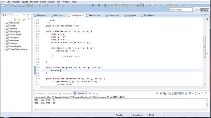
Task: Open the Run button dropdown arrow
Action: pyautogui.click(x=102, y=5)
